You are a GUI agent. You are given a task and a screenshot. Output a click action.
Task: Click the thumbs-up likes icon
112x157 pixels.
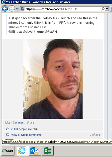7,129
